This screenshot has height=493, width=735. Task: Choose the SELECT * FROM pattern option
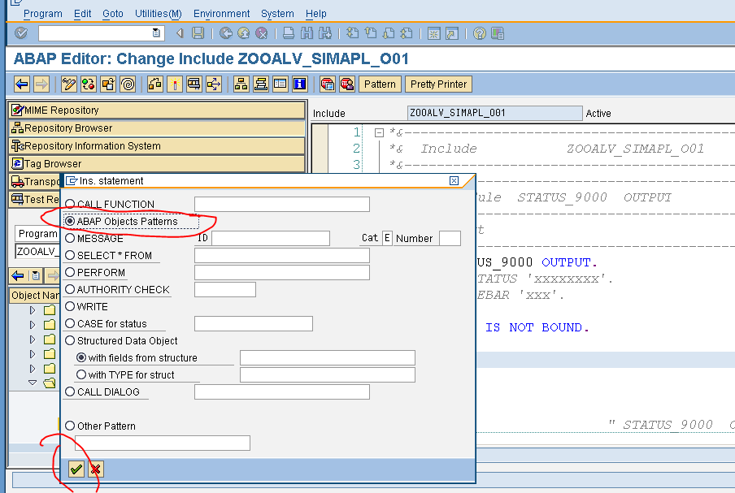click(70, 255)
